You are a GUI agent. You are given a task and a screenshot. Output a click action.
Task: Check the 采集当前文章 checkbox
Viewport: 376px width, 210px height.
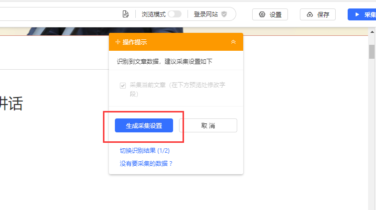(122, 86)
